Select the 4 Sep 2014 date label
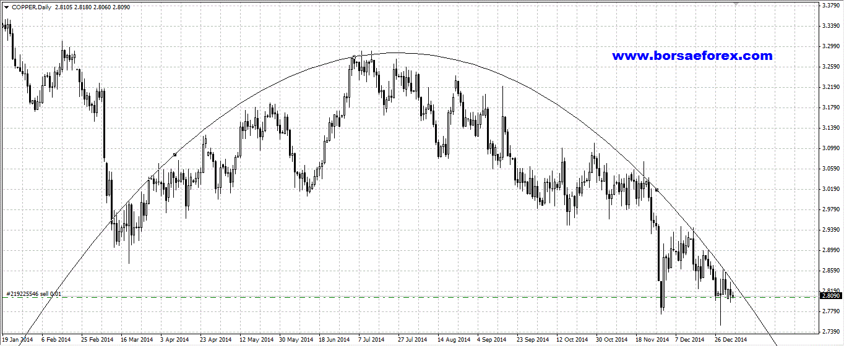Screen dimensions: 844x346 [x=493, y=340]
